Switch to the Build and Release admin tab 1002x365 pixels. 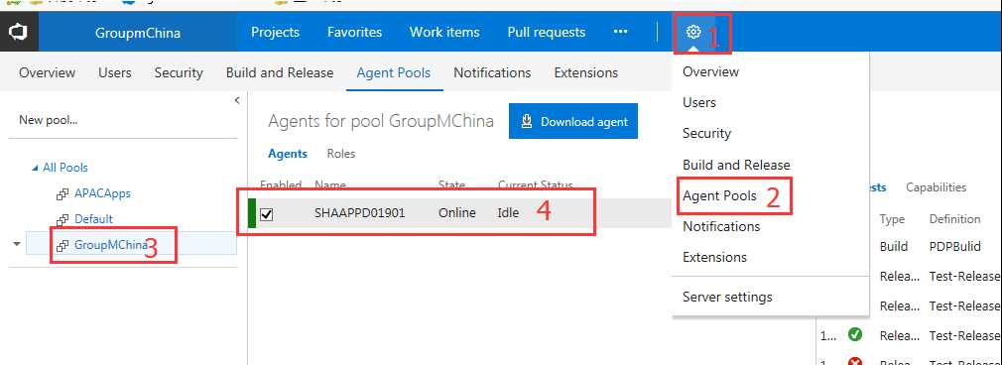pos(279,72)
